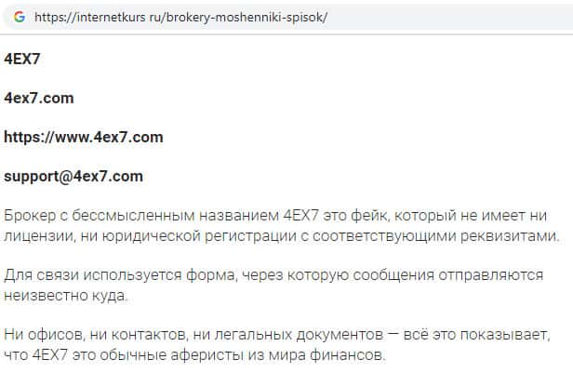Click the Google logo icon beside the URL
The height and width of the screenshot is (373, 573).
[x=19, y=17]
